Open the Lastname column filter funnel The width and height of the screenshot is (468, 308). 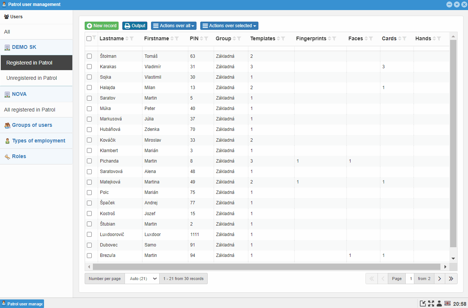pos(132,38)
